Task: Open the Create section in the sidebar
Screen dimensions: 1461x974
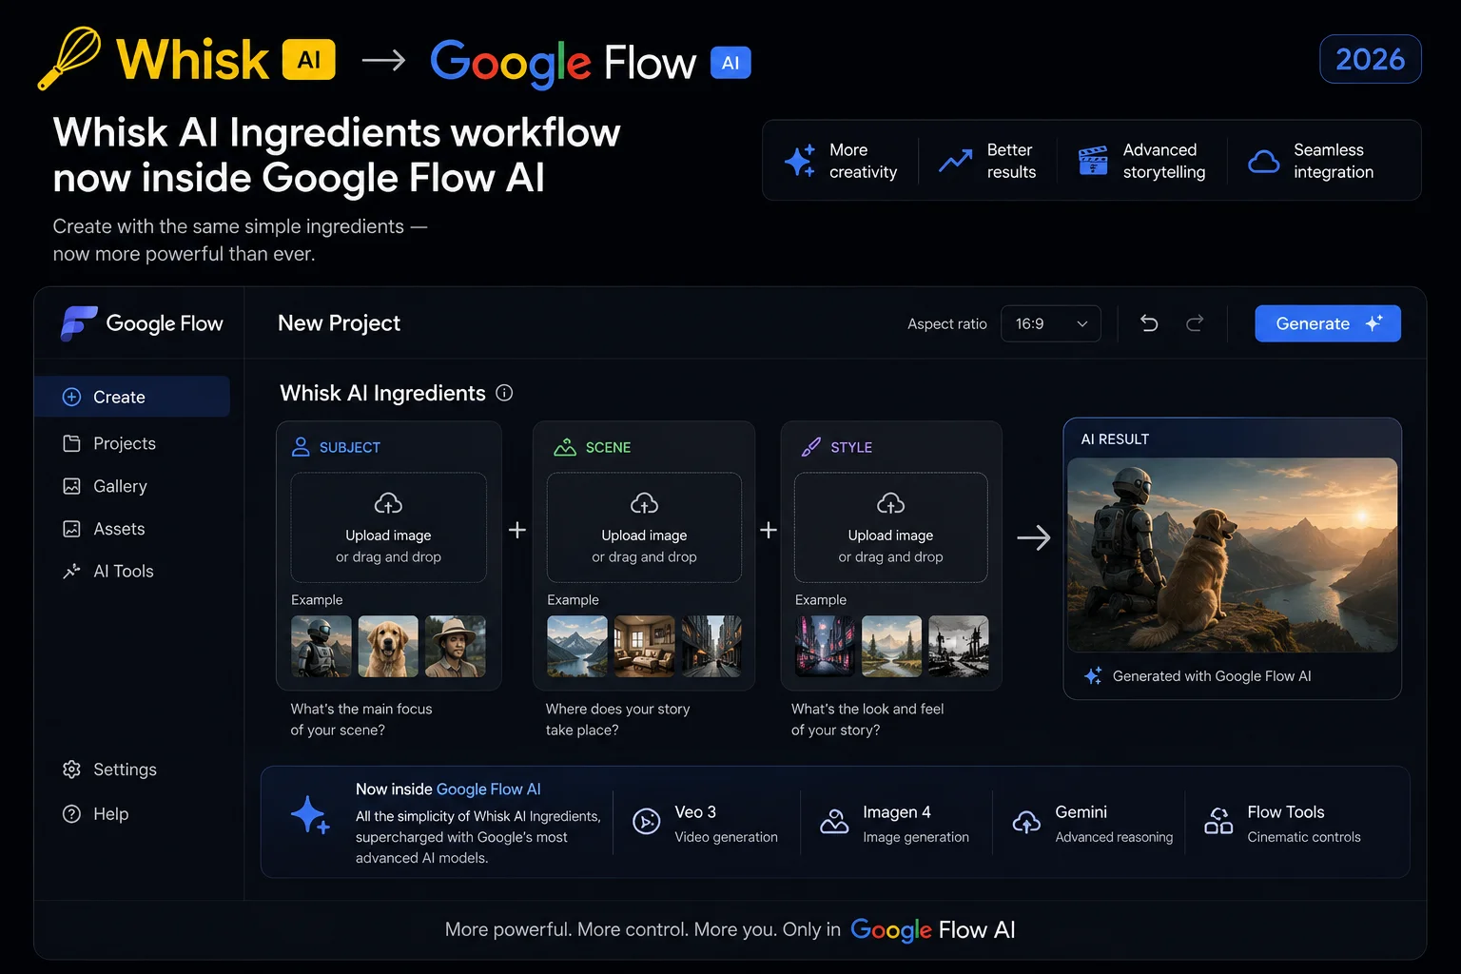Action: tap(132, 397)
